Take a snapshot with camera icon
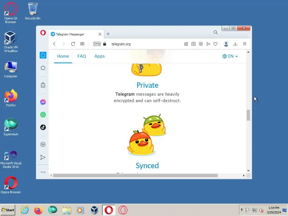Screen dimensions: 288x216 coord(193,44)
